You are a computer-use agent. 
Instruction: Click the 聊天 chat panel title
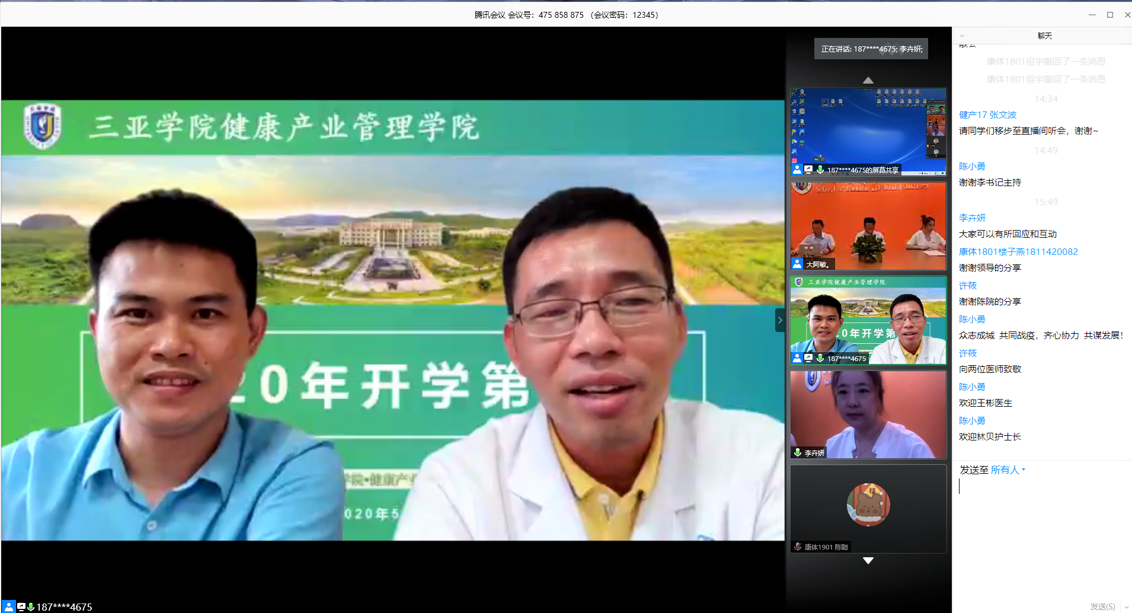(x=1044, y=36)
